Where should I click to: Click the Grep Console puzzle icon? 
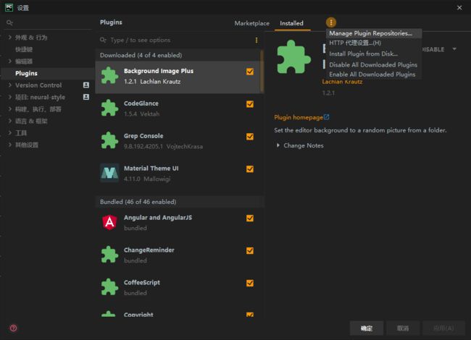click(109, 140)
